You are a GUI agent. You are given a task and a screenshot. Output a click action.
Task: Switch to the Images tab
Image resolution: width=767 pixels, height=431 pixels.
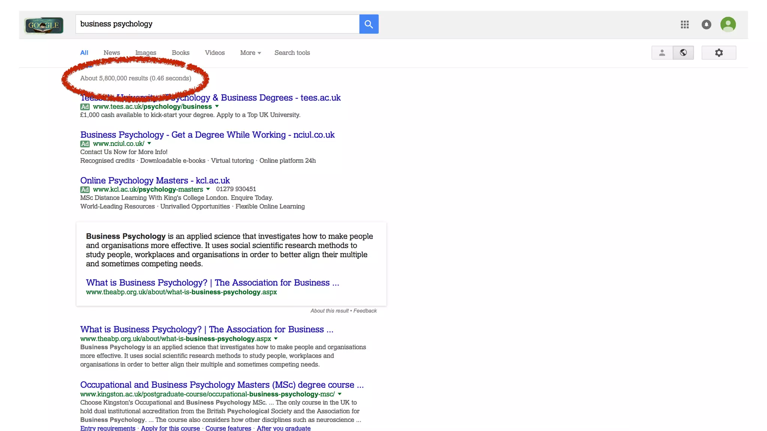(145, 53)
